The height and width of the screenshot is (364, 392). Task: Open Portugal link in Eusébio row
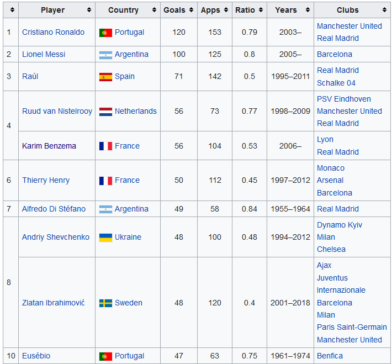(x=129, y=356)
